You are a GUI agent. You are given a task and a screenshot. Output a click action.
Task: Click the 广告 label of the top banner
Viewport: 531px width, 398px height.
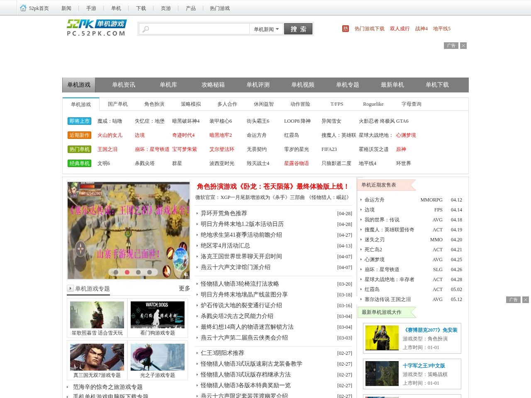451,46
